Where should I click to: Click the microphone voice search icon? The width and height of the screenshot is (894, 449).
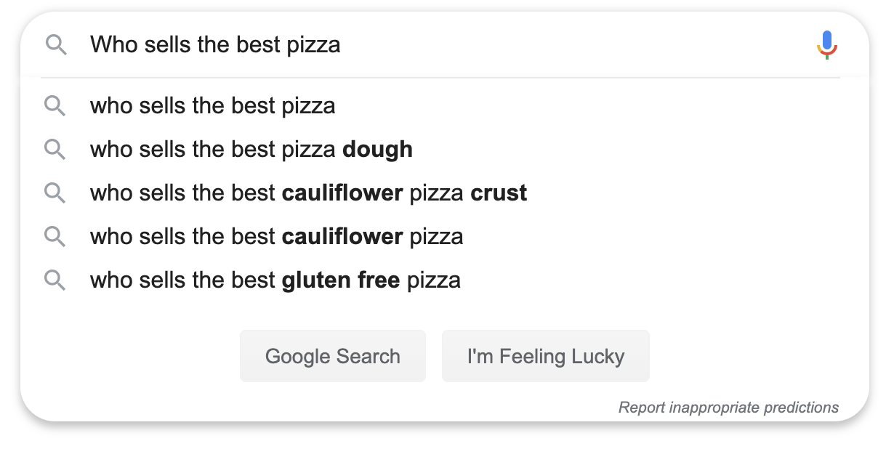point(826,44)
